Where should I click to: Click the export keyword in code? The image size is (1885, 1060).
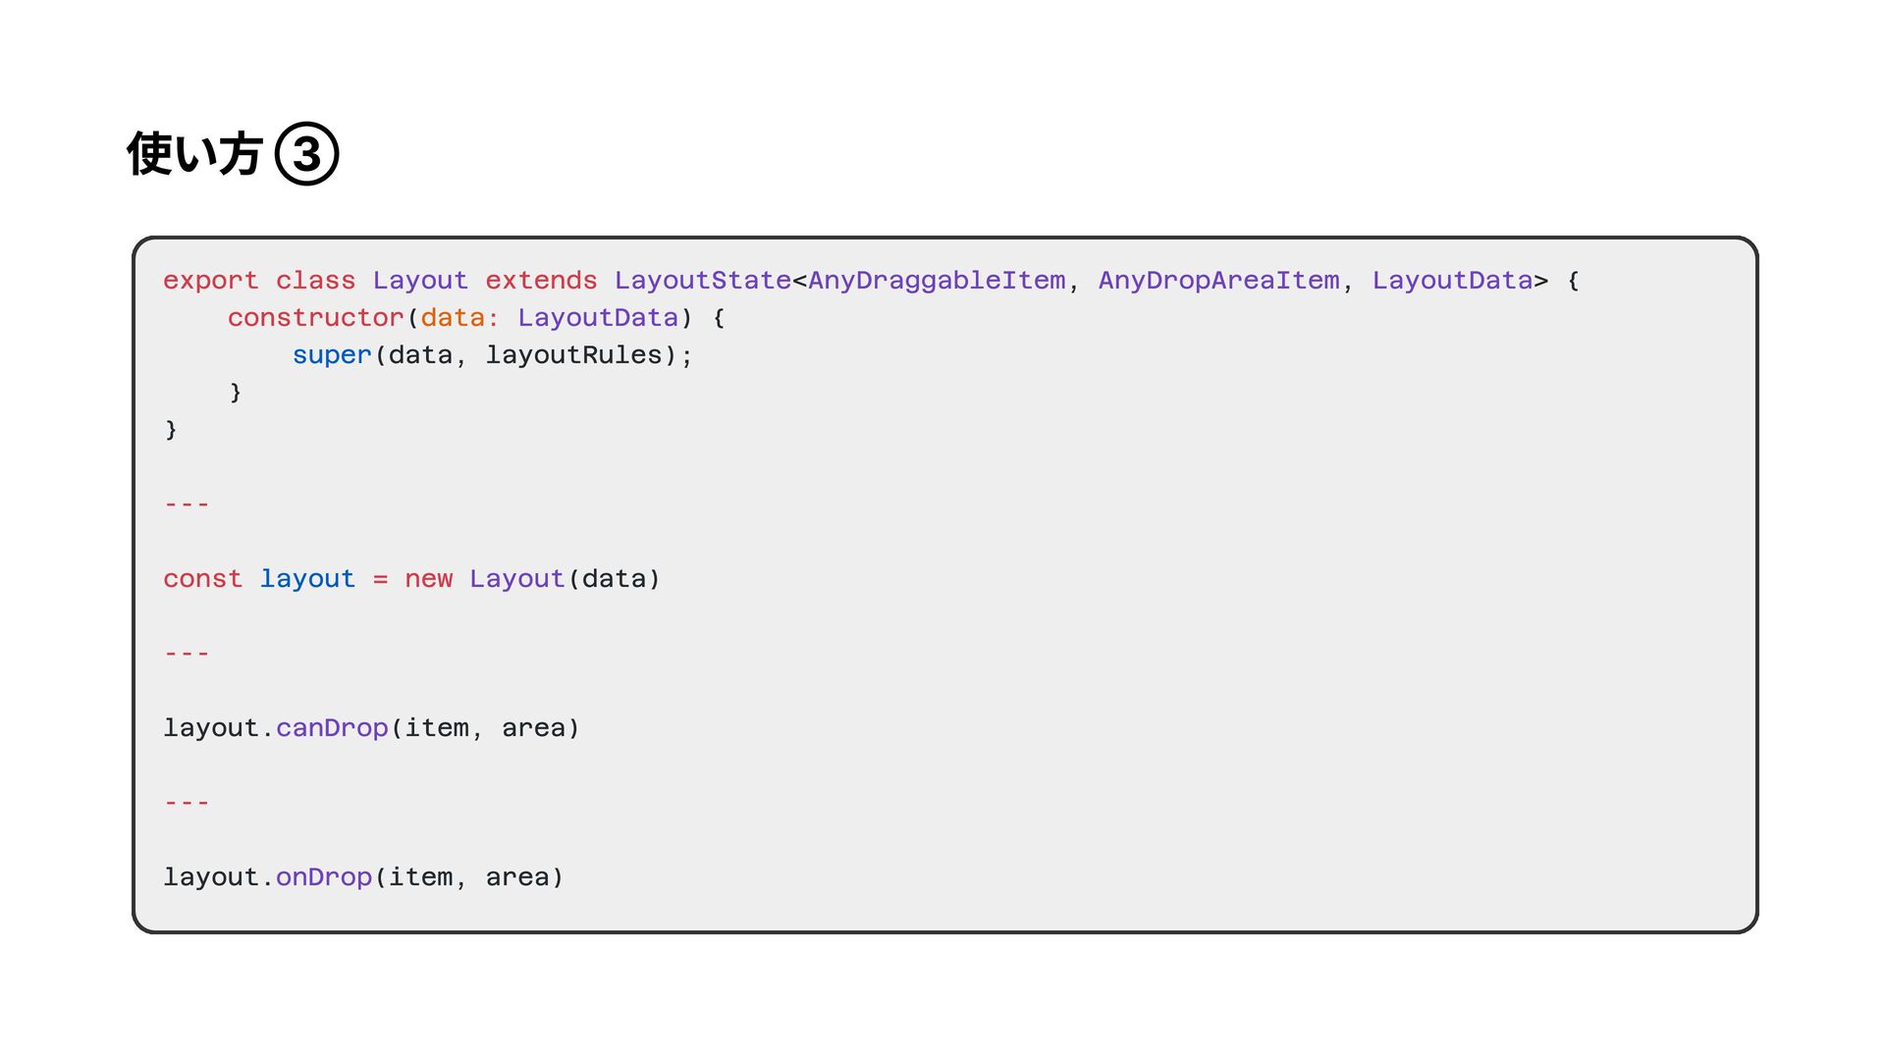tap(210, 281)
